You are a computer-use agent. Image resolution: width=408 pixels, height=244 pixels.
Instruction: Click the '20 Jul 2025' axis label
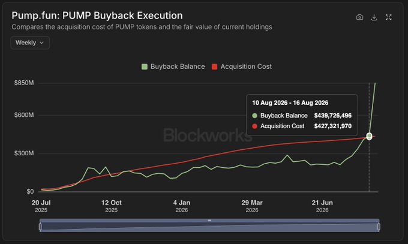pyautogui.click(x=41, y=206)
